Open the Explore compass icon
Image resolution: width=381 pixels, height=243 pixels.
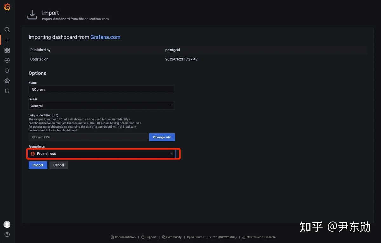pyautogui.click(x=7, y=60)
